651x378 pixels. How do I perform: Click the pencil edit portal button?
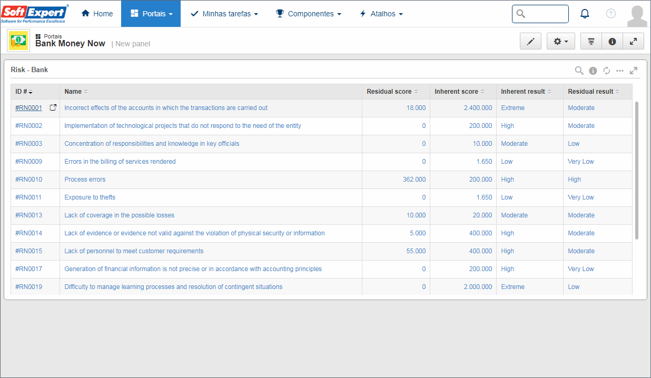(x=530, y=41)
